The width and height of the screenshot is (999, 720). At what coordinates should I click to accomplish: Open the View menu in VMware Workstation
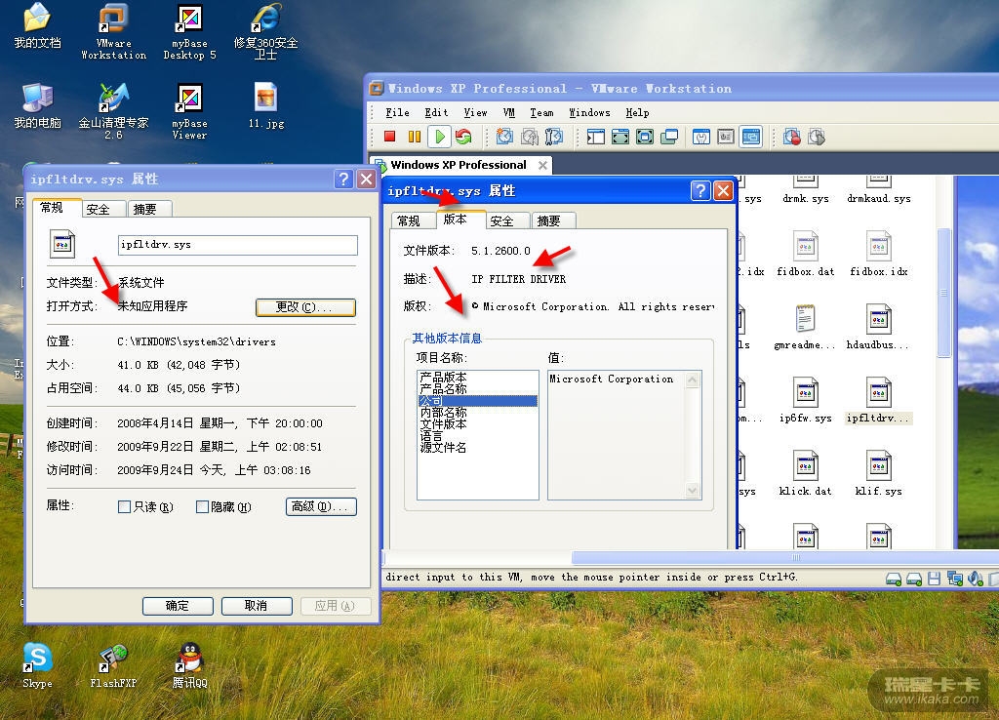[475, 112]
